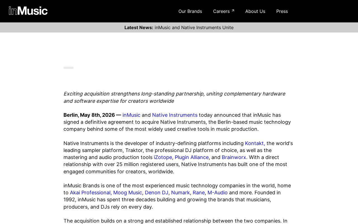Image resolution: width=358 pixels, height=224 pixels.
Task: Follow the Native Instruments hyperlink
Action: pos(175,115)
